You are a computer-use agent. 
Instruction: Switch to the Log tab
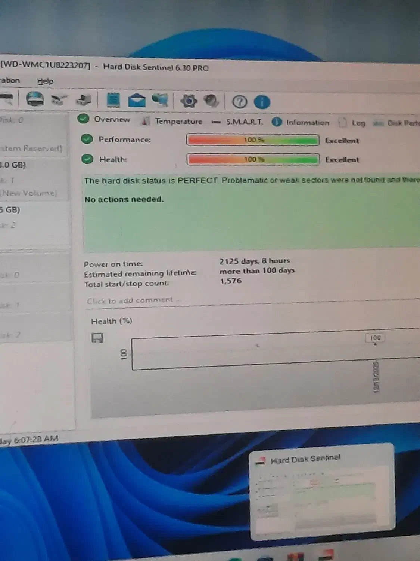tap(358, 123)
